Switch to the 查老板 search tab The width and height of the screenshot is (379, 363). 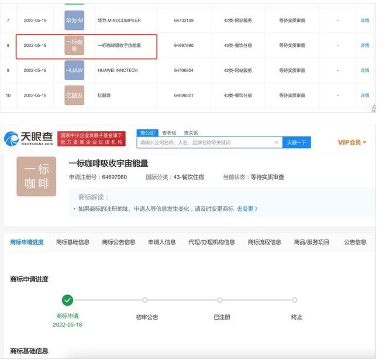click(x=169, y=133)
